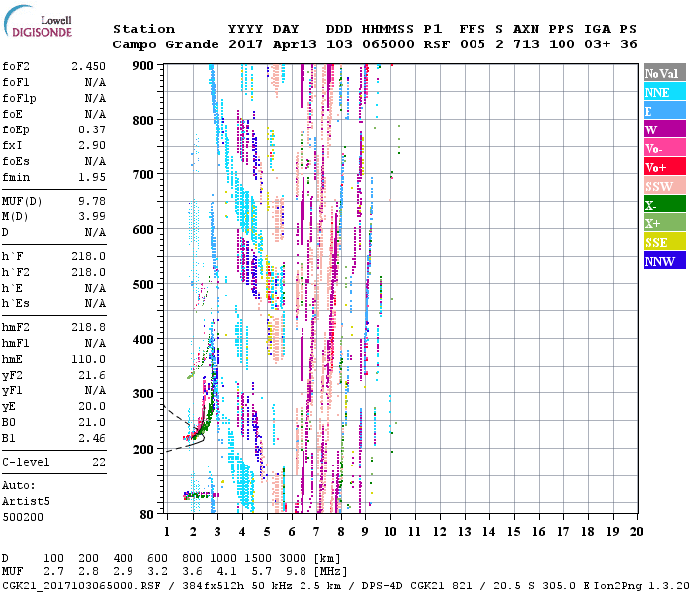This screenshot has height=593, width=692.
Task: Click the C-level value 22
Action: [x=98, y=462]
